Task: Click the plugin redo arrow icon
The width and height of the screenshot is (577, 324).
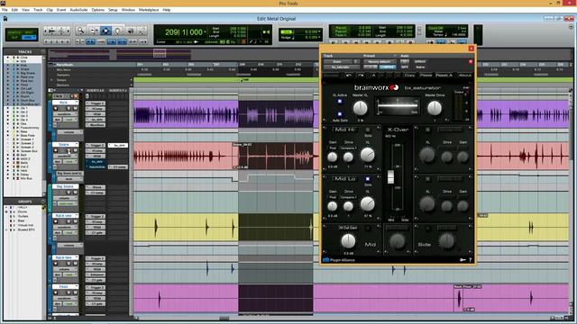Action: pyautogui.click(x=361, y=76)
